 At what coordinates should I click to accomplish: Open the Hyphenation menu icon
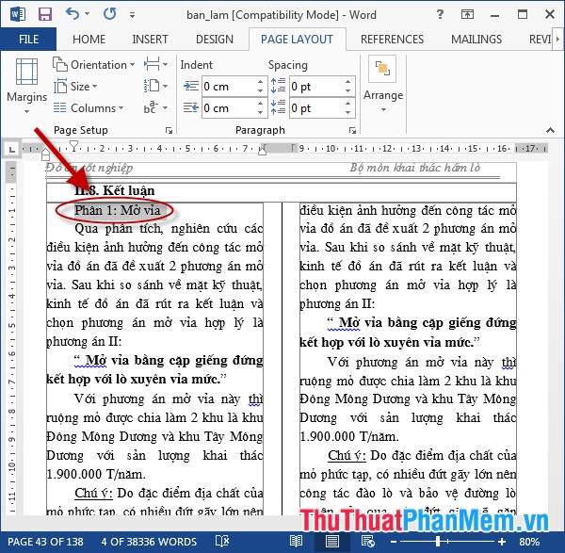point(155,107)
